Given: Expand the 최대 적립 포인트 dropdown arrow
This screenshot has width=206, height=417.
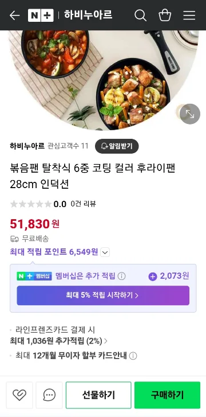Looking at the screenshot, I should pos(105,252).
